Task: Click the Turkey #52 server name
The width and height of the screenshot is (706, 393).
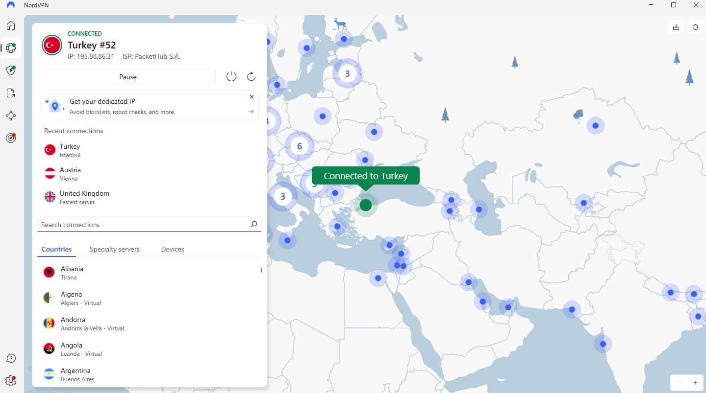Action: [x=92, y=45]
